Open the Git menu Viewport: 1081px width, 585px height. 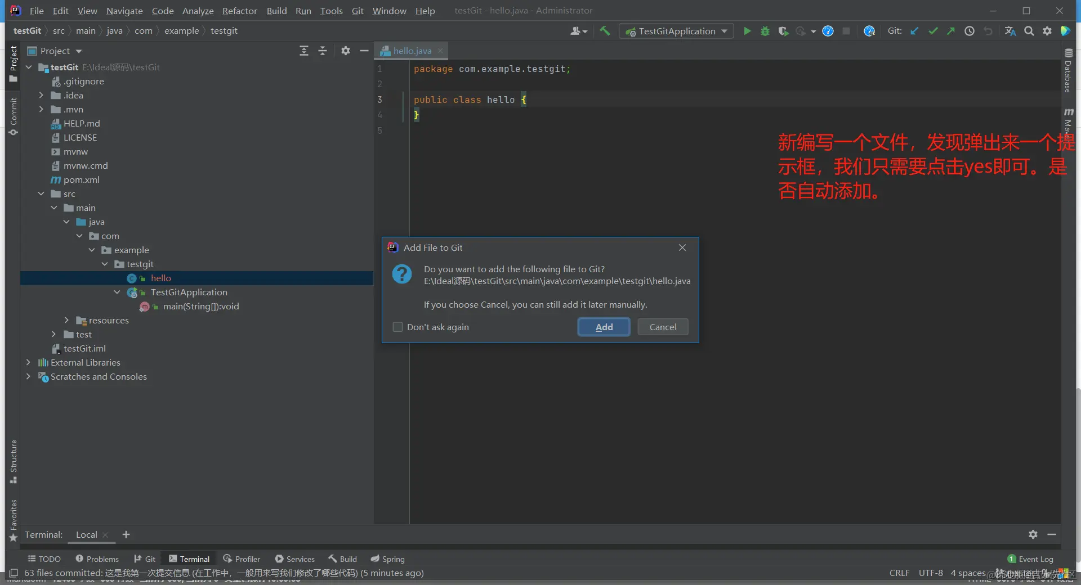click(358, 11)
